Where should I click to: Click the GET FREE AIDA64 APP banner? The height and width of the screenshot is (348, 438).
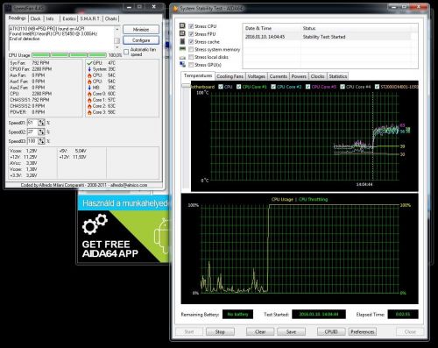tap(123, 229)
